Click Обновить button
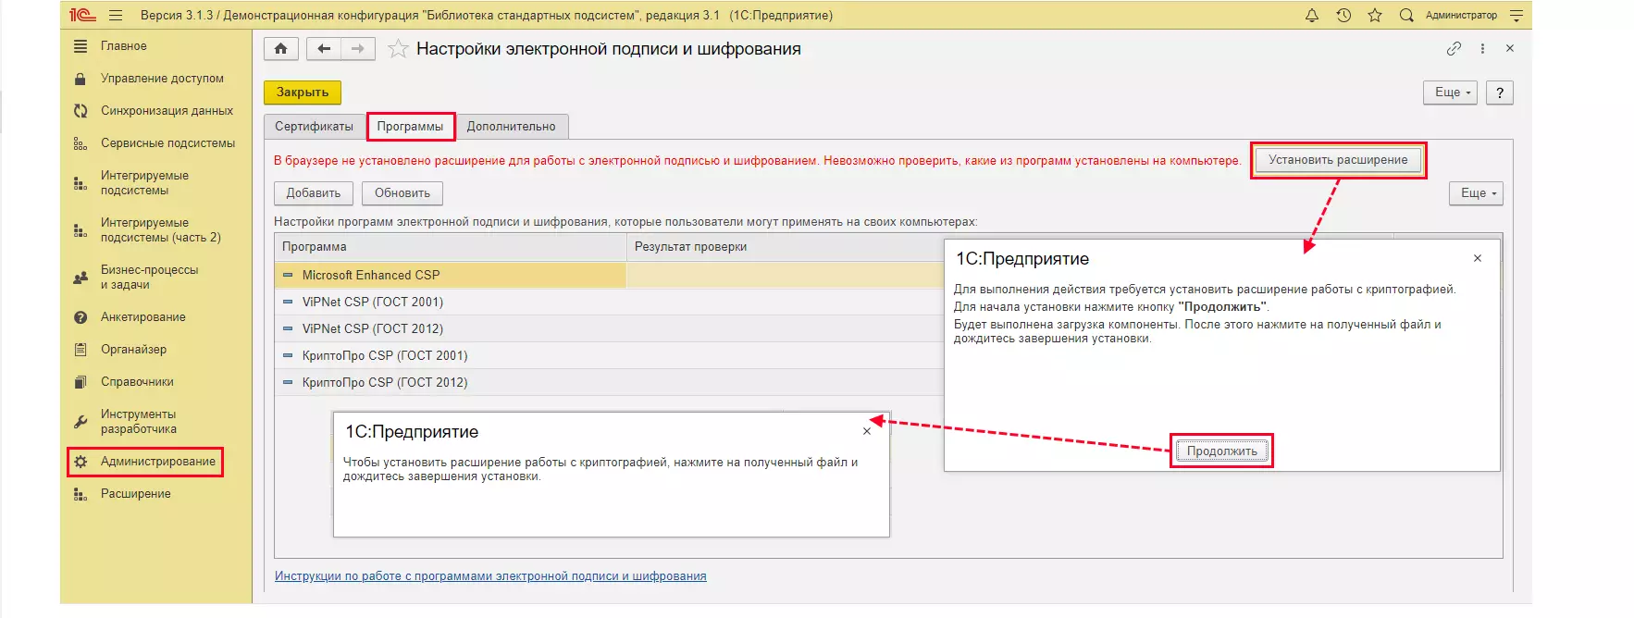 click(402, 193)
